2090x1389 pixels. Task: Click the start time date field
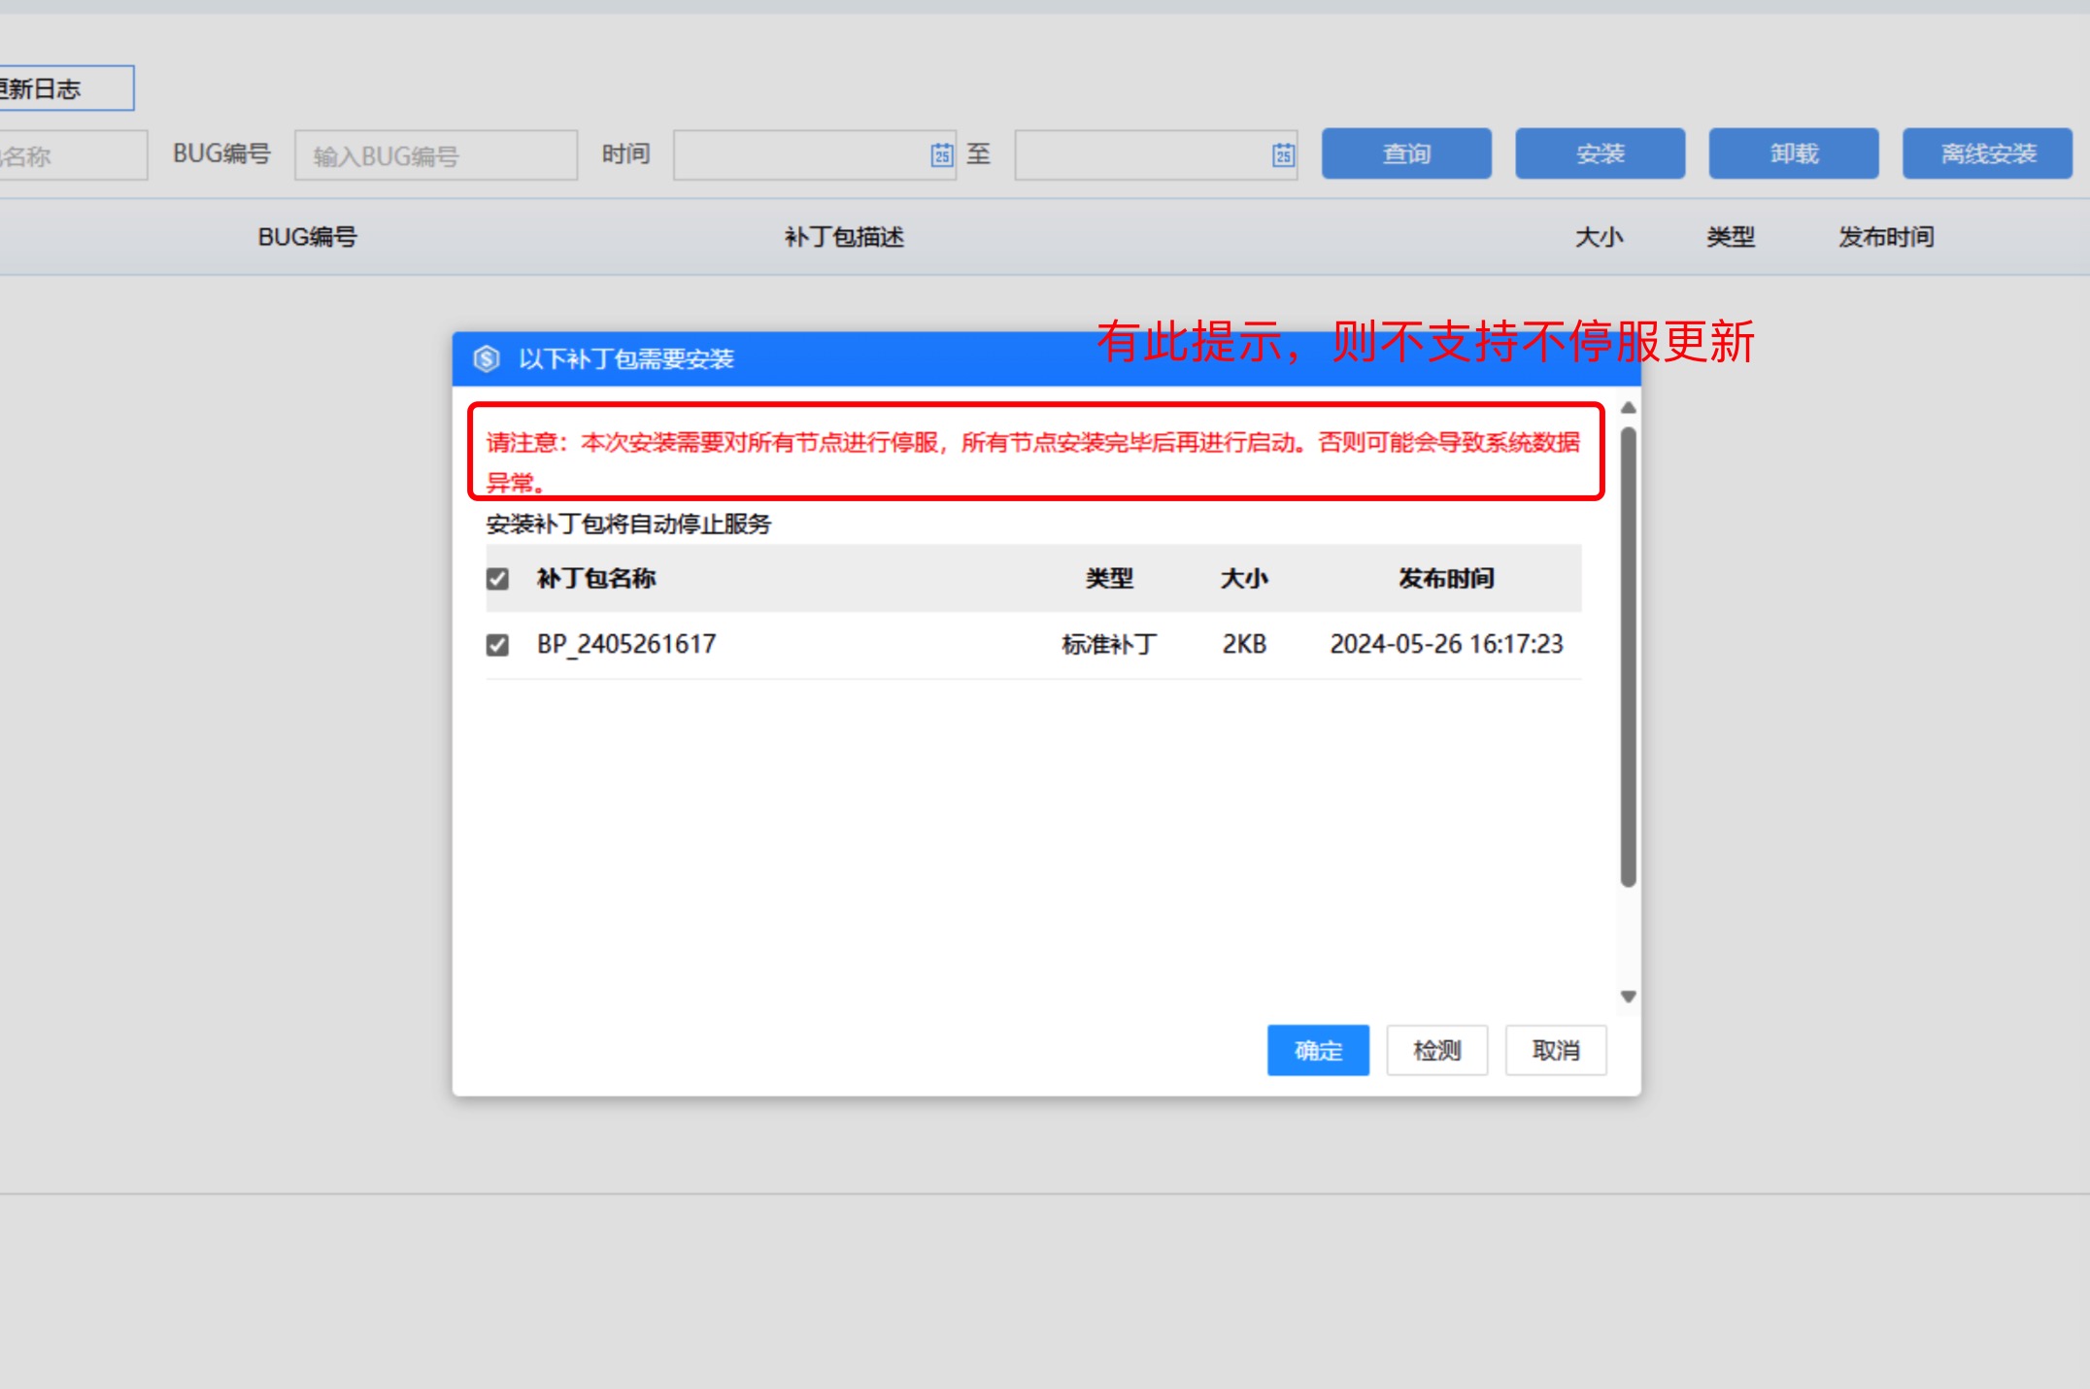tap(798, 155)
